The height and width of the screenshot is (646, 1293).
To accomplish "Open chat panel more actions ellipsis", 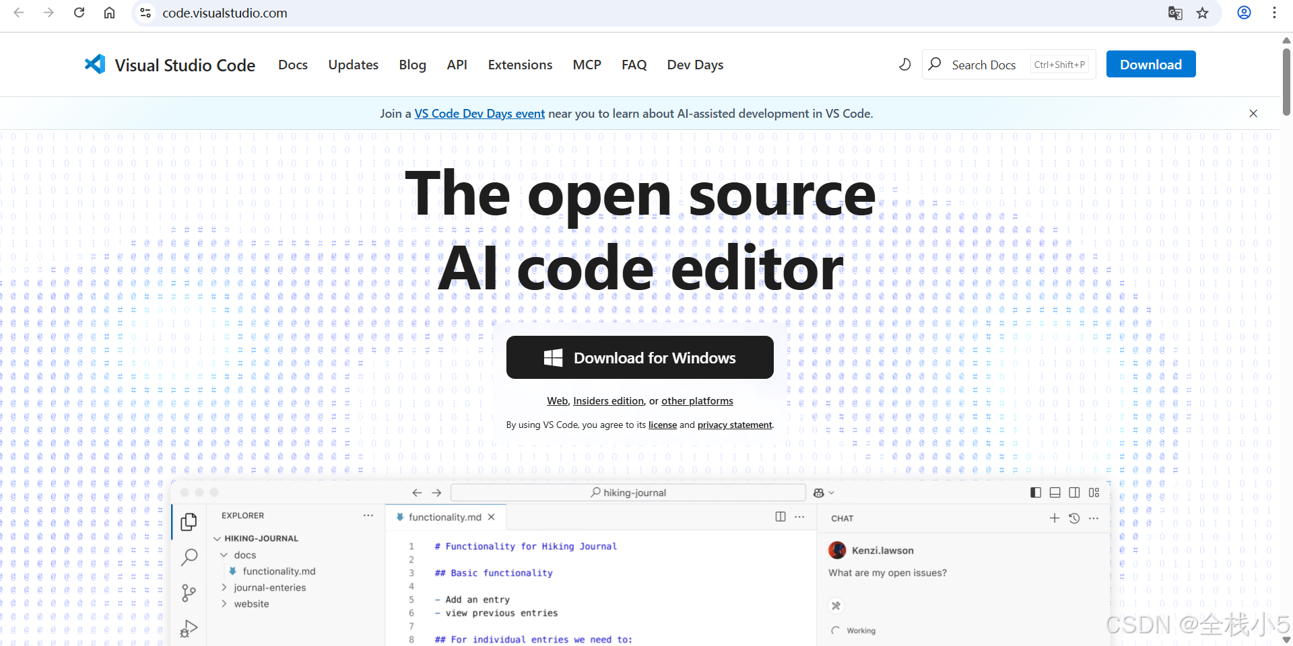I will coord(1094,518).
